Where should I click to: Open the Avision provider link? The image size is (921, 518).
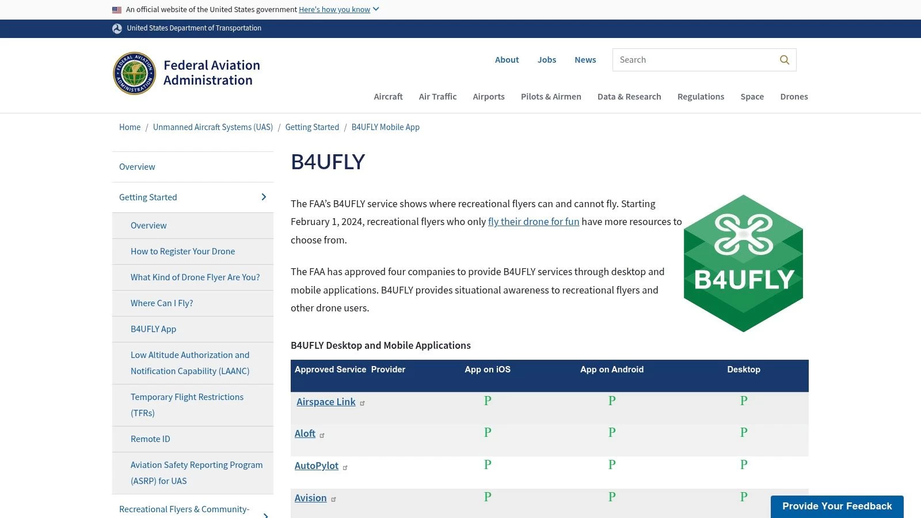click(310, 498)
